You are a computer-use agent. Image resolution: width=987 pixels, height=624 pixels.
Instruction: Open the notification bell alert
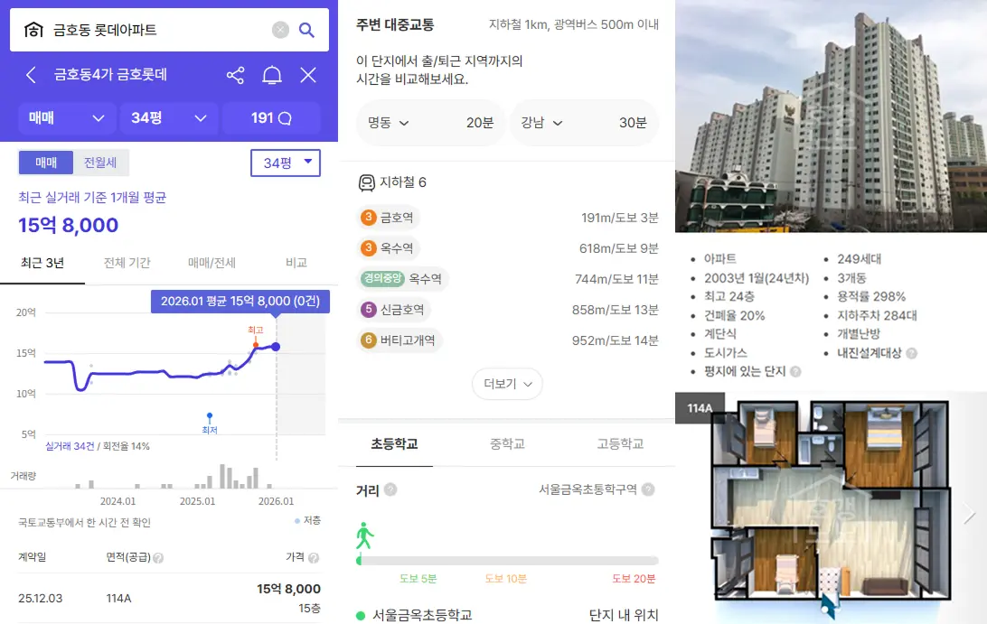[x=272, y=75]
